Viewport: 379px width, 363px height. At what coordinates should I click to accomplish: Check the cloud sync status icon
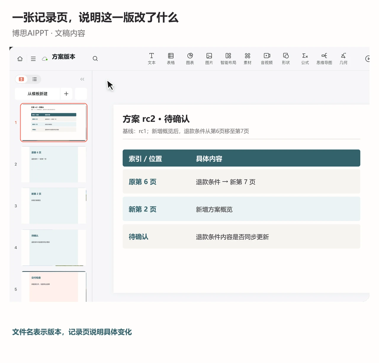click(45, 59)
